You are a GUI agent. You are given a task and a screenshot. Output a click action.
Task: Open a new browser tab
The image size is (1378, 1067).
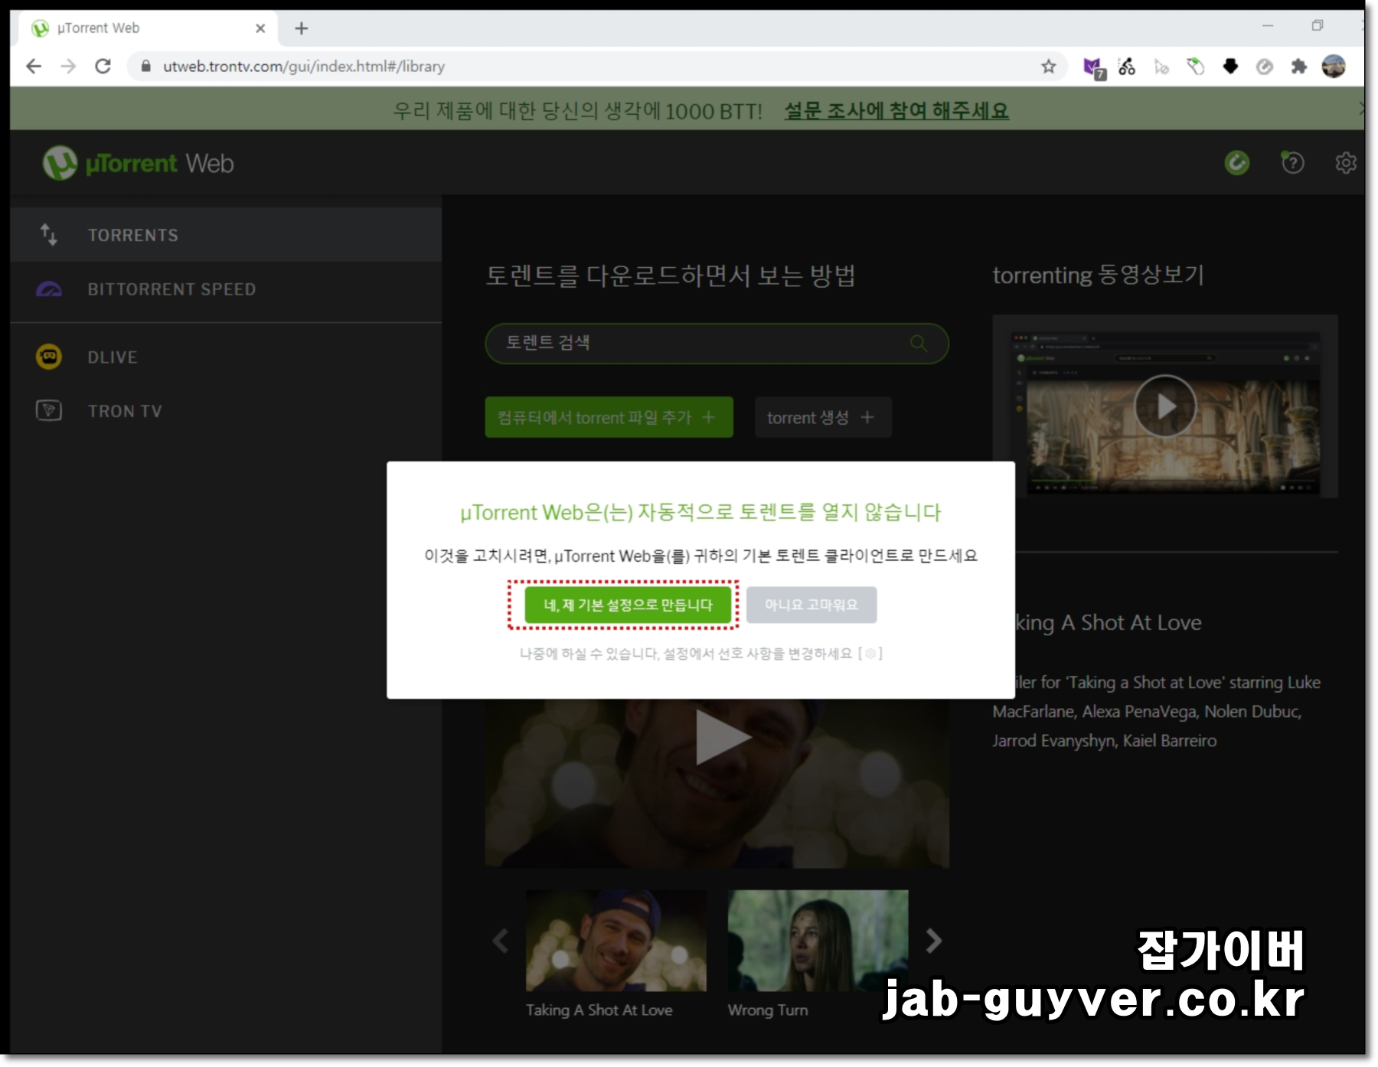[x=302, y=28]
